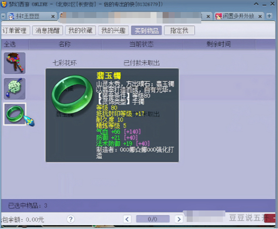Click the 剩余时间 column header
278x229 pixels.
tap(219, 44)
